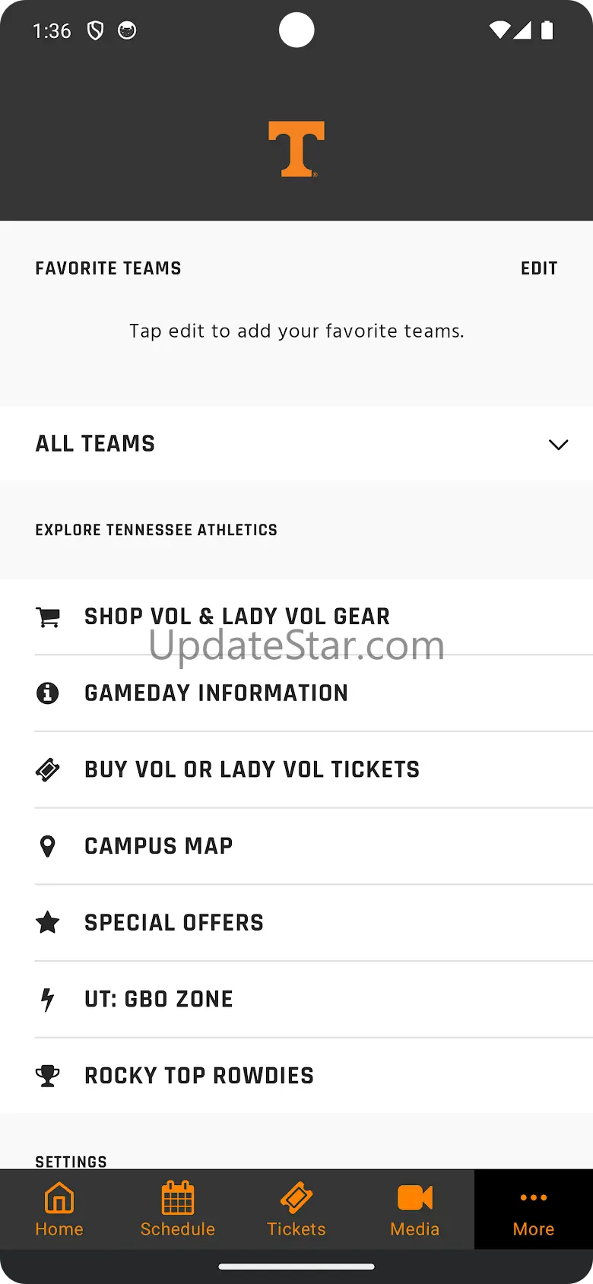Select the More tab

534,1209
